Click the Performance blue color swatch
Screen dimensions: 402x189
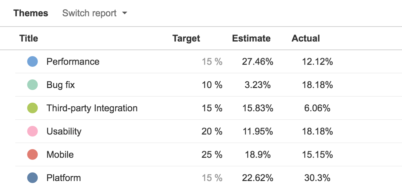32,61
